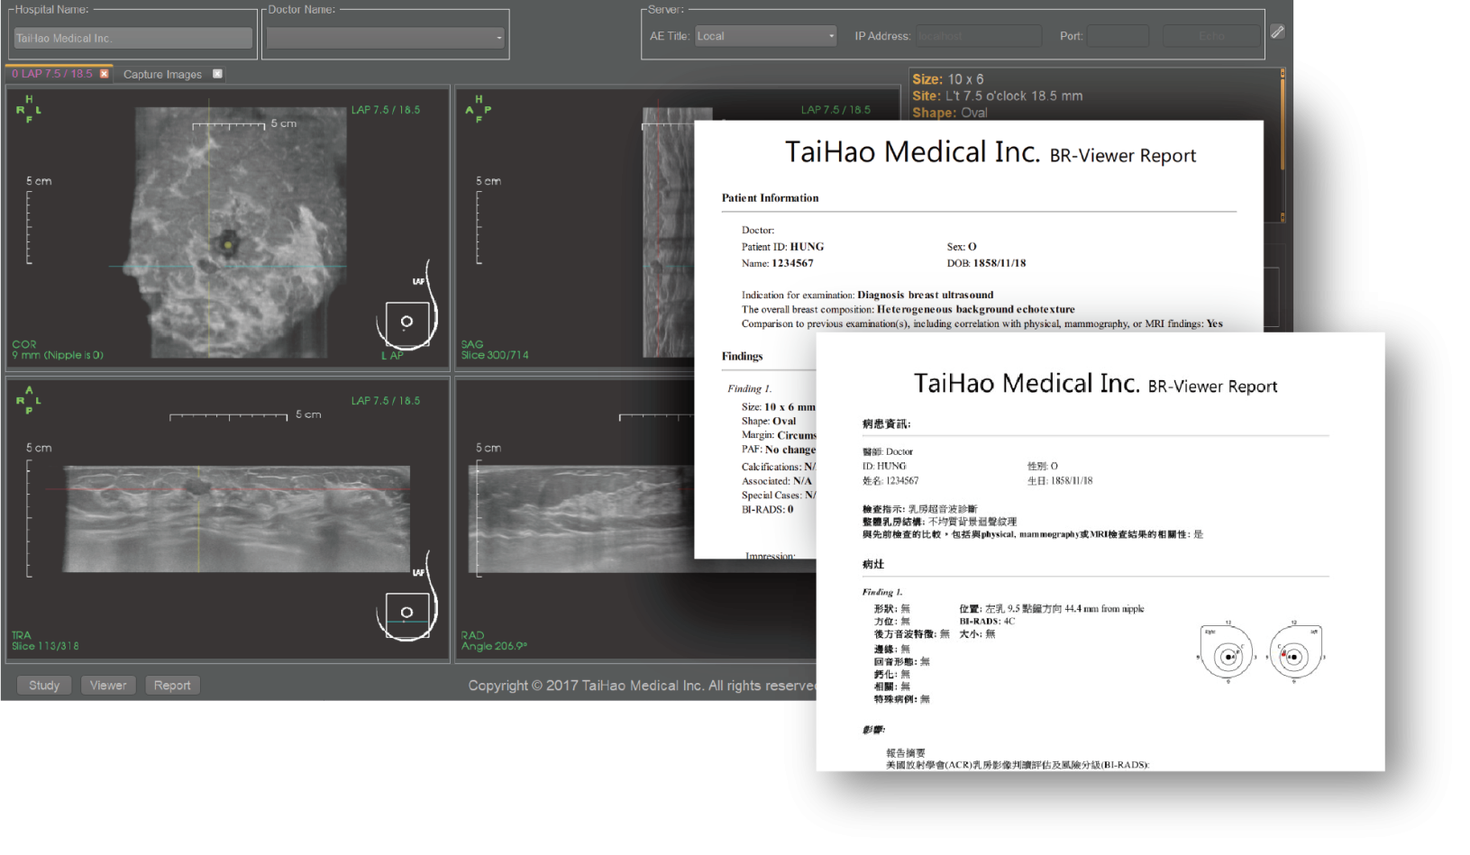Click the Port input field
1470x855 pixels.
[x=1118, y=36]
